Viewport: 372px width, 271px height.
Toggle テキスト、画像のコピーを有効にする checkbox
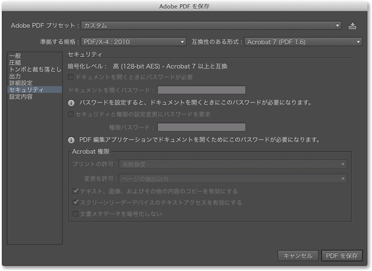(75, 191)
